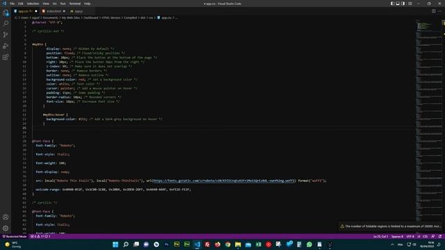Open the Go menu
The image size is (445, 250).
[54, 3]
